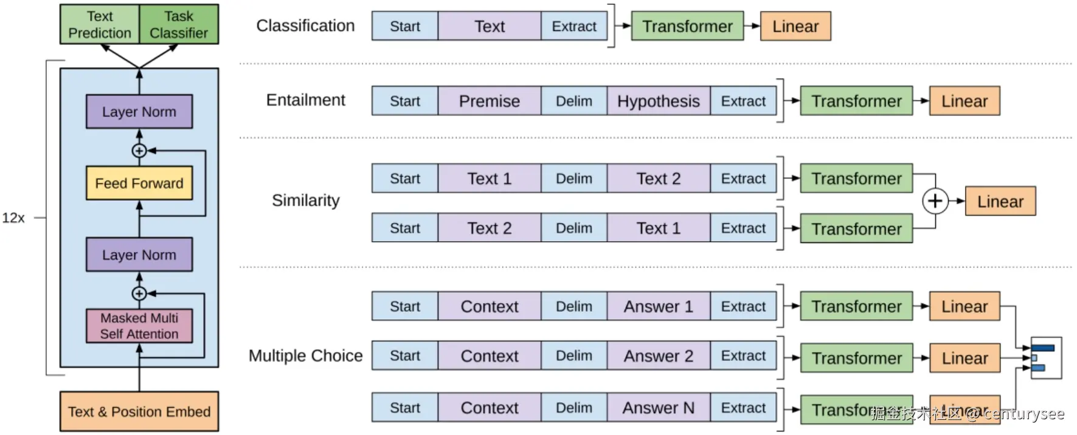Click the Similarity row label
The width and height of the screenshot is (1077, 435).
[305, 200]
